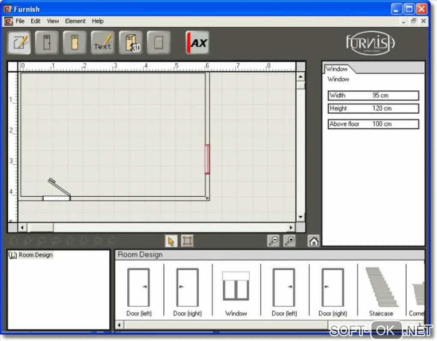Screen dimensions: 437x341
Task: Activate the arrow selection pointer tool
Action: pos(171,241)
